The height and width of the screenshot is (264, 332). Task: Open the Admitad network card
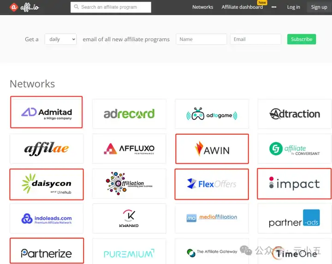pos(47,112)
